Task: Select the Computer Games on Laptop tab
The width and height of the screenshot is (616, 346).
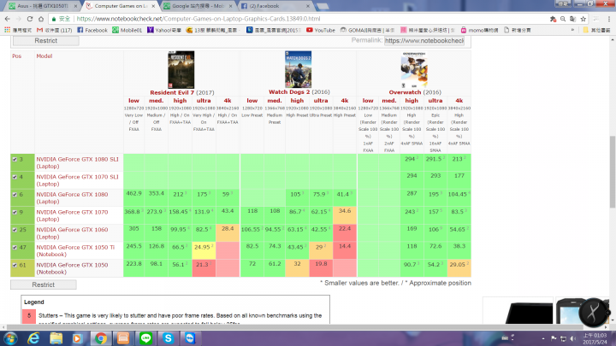Action: point(120,6)
